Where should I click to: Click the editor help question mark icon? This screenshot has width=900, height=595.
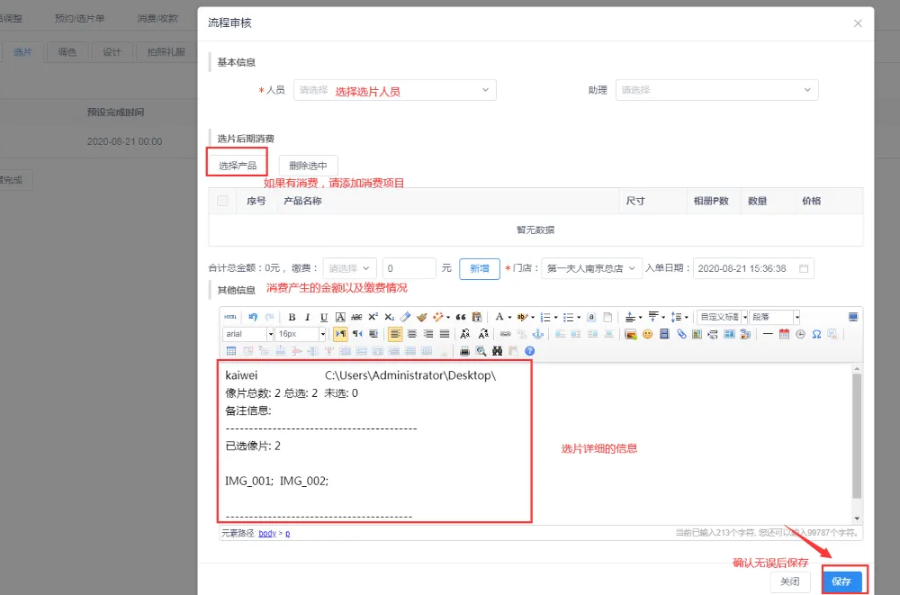tap(529, 351)
